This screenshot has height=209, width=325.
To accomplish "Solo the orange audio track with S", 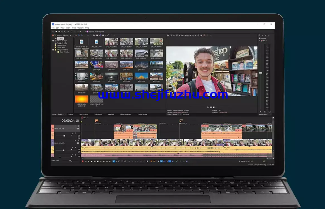I will coord(75,133).
